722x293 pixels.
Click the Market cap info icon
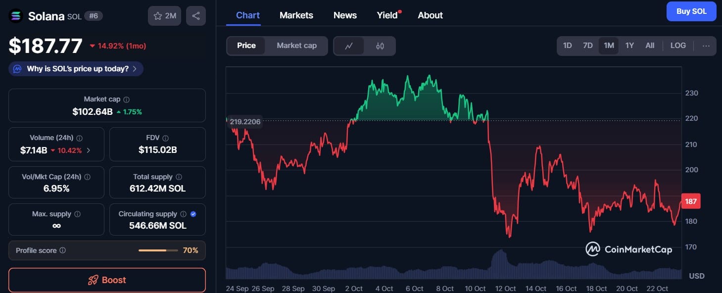(x=127, y=99)
